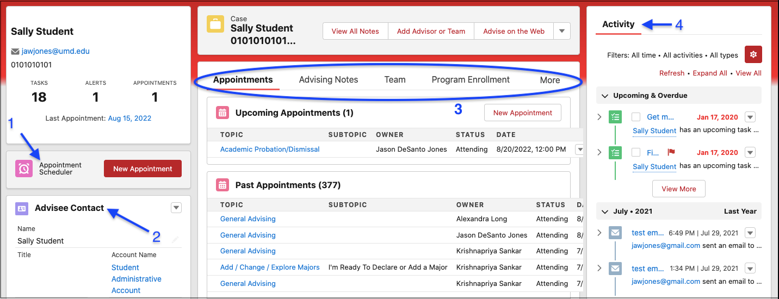Open the Team tab
779x299 pixels.
pyautogui.click(x=395, y=80)
